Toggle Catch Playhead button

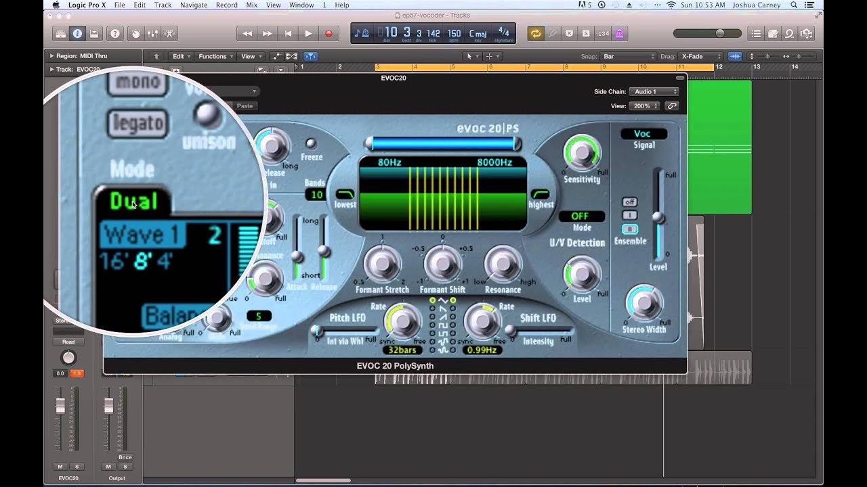tap(310, 56)
